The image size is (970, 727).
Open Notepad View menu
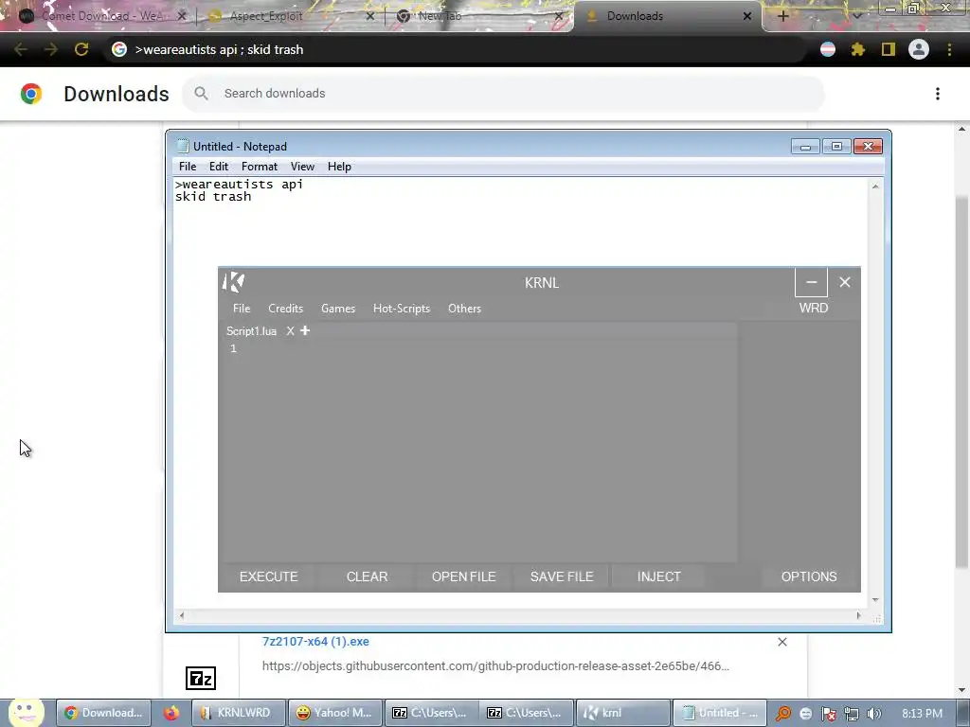point(302,167)
